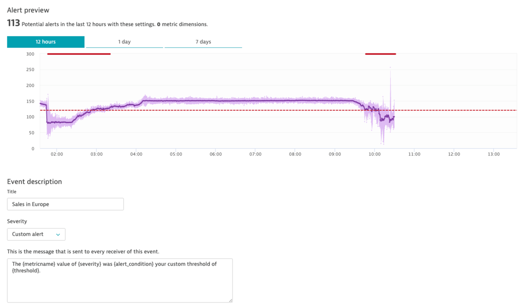
Task: Click the Title field containing Sales in Europe
Action: 65,204
